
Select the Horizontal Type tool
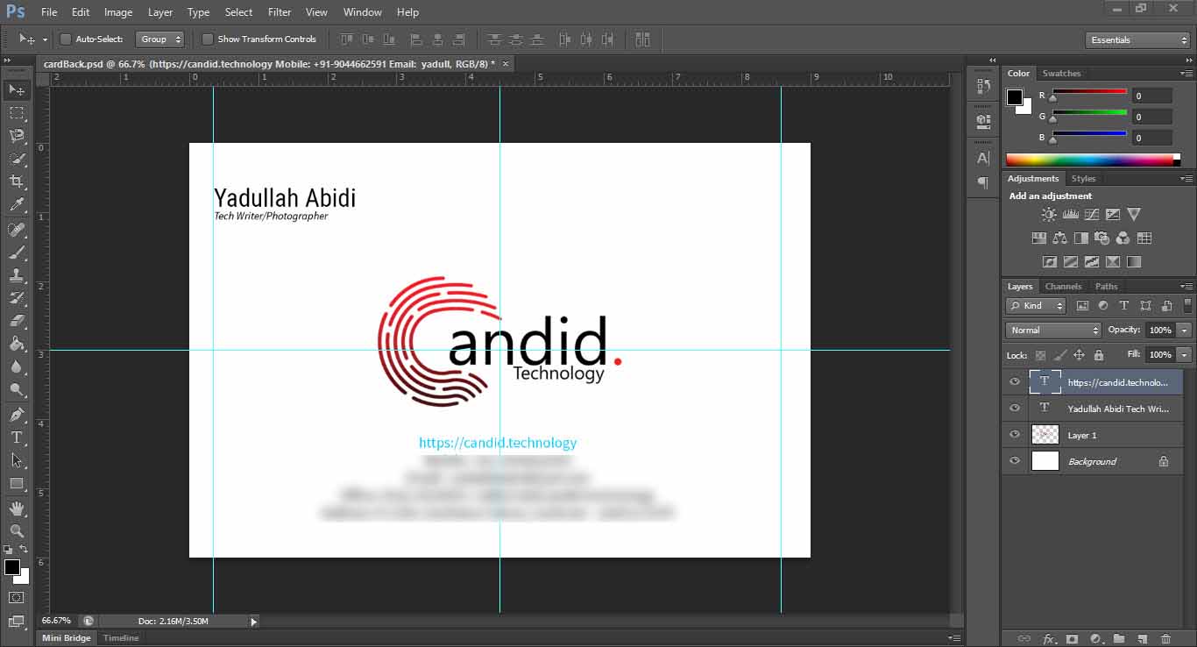pyautogui.click(x=17, y=437)
